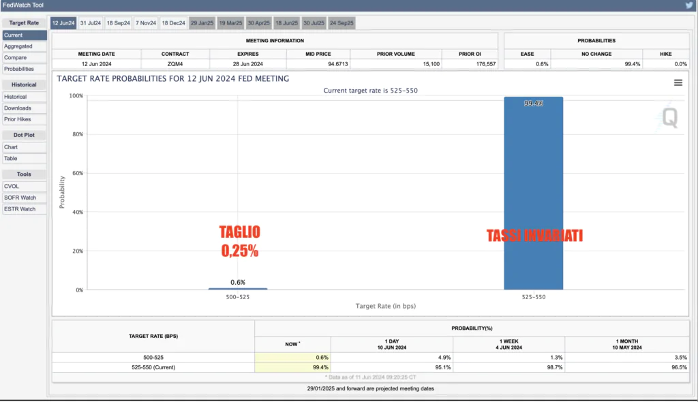This screenshot has height=402, width=698.
Task: Click the small 0.6% bar for 500-525
Action: coord(237,288)
